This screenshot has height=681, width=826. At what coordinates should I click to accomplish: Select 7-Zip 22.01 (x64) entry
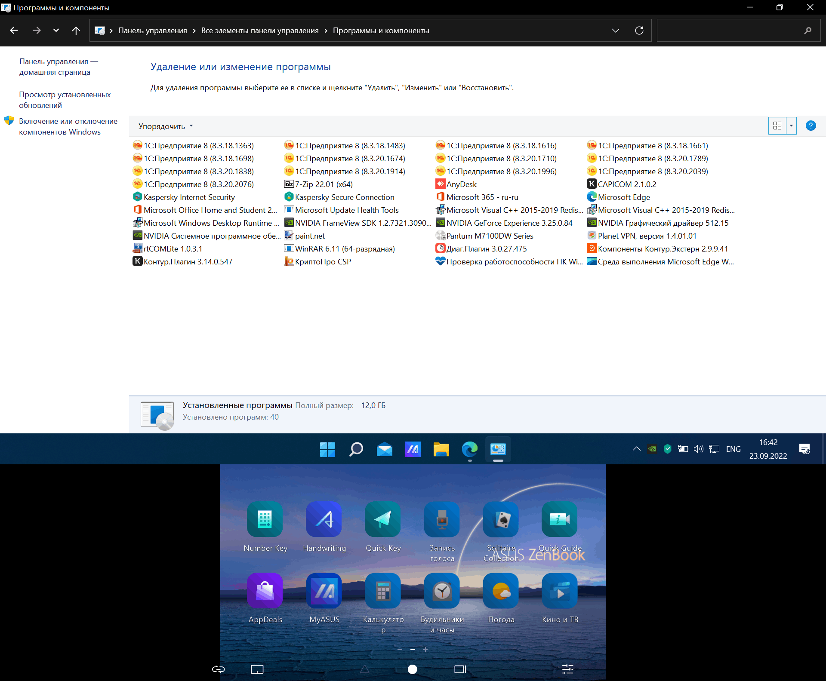[x=318, y=184]
